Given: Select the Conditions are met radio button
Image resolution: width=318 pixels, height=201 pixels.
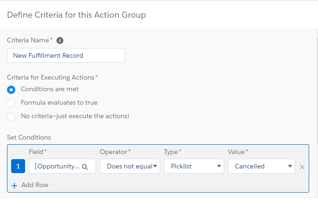Looking at the screenshot, I should pyautogui.click(x=12, y=89).
